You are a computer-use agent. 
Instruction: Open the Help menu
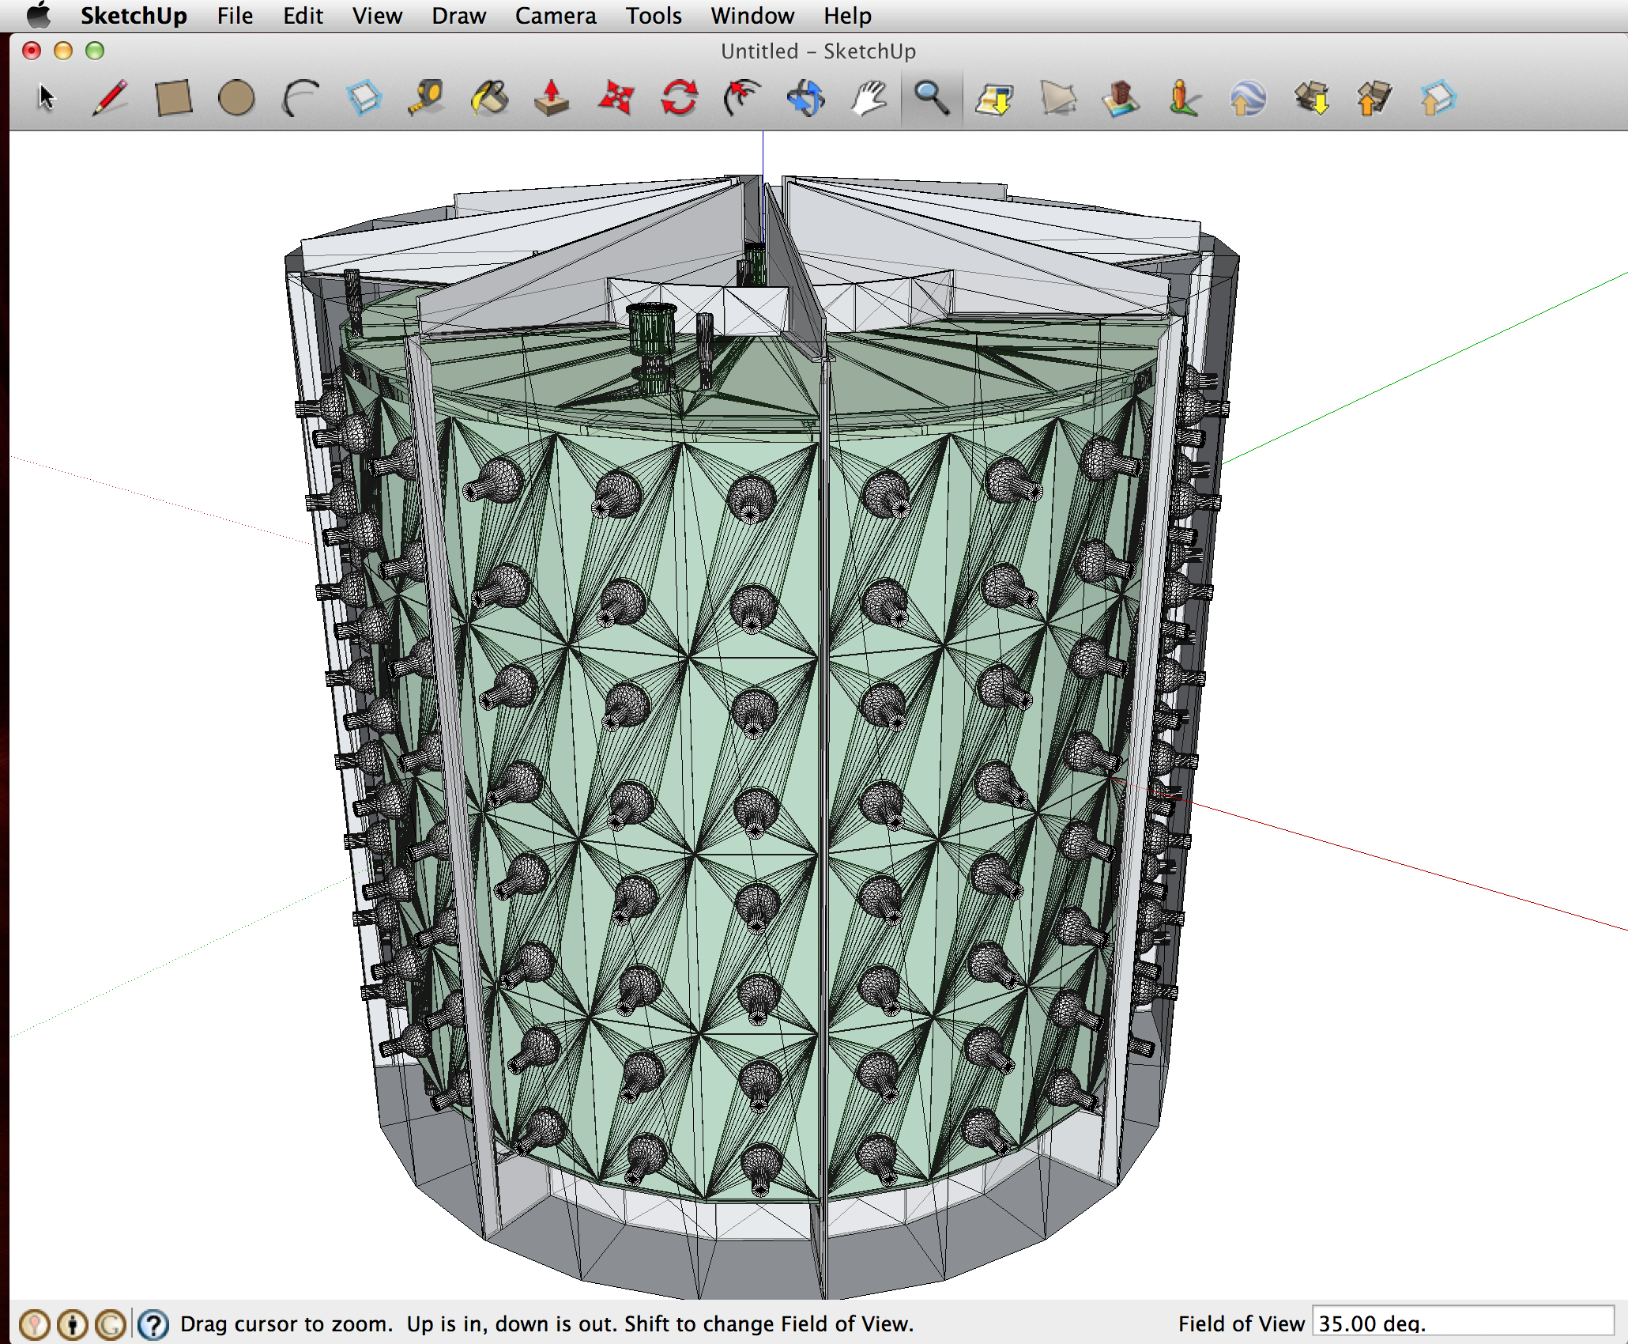coord(847,16)
